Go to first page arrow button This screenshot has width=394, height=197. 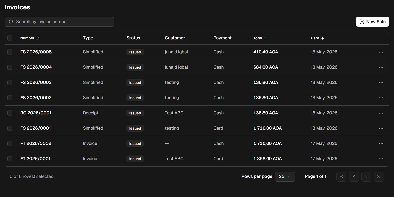tap(341, 177)
